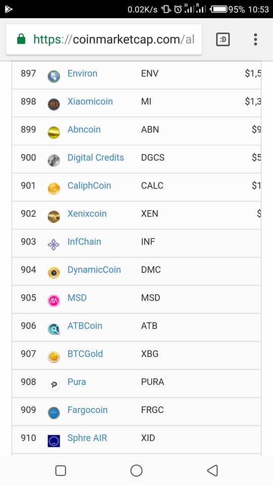Viewport: 273px width, 485px height.
Task: Open the BTCGold link
Action: [85, 354]
